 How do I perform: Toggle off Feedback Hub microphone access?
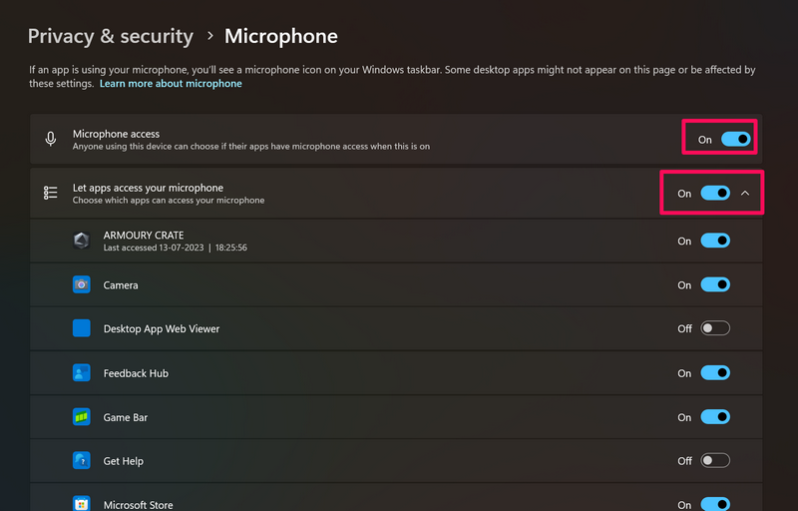(715, 372)
